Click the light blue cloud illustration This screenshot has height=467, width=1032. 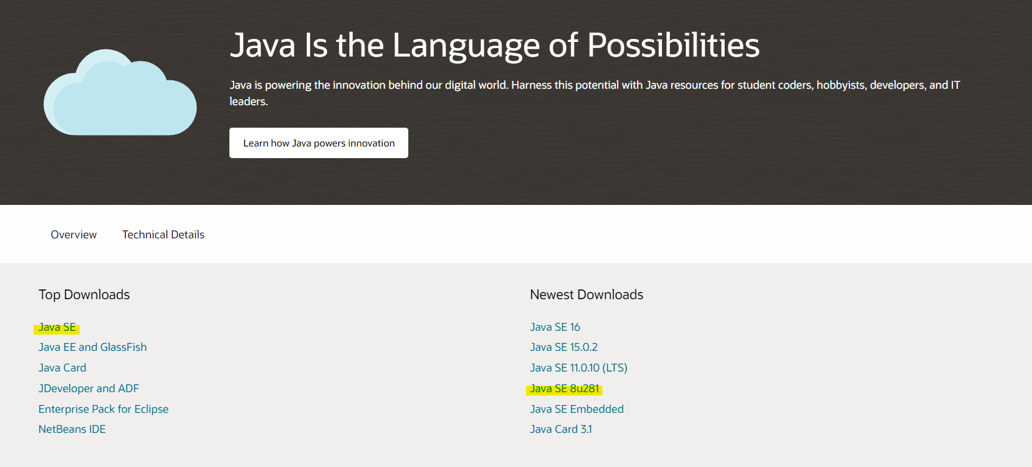(120, 92)
